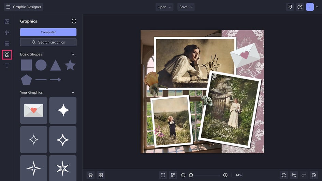Open the Save dropdown menu
322x181 pixels.
[x=186, y=7]
